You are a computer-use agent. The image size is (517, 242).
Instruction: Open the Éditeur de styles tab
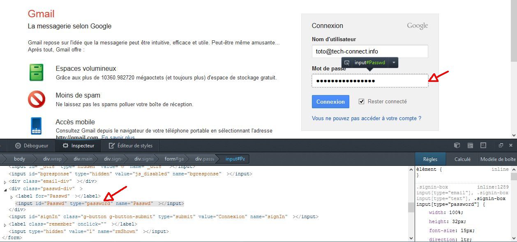131,146
